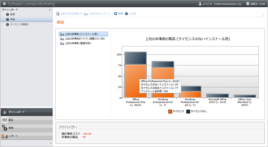Click the Microsoft Office 2010 (v. 14.0) axis label

coord(217,101)
